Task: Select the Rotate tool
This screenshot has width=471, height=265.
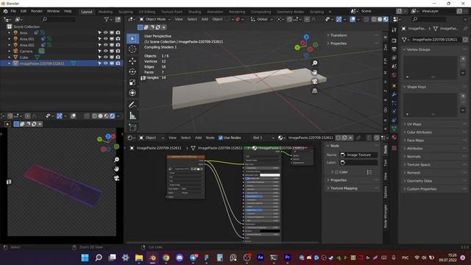Action: (x=132, y=71)
